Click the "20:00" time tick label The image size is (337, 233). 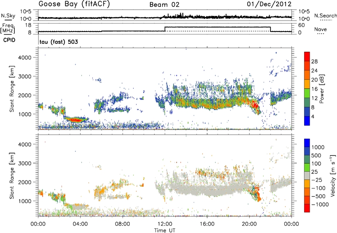point(249,224)
